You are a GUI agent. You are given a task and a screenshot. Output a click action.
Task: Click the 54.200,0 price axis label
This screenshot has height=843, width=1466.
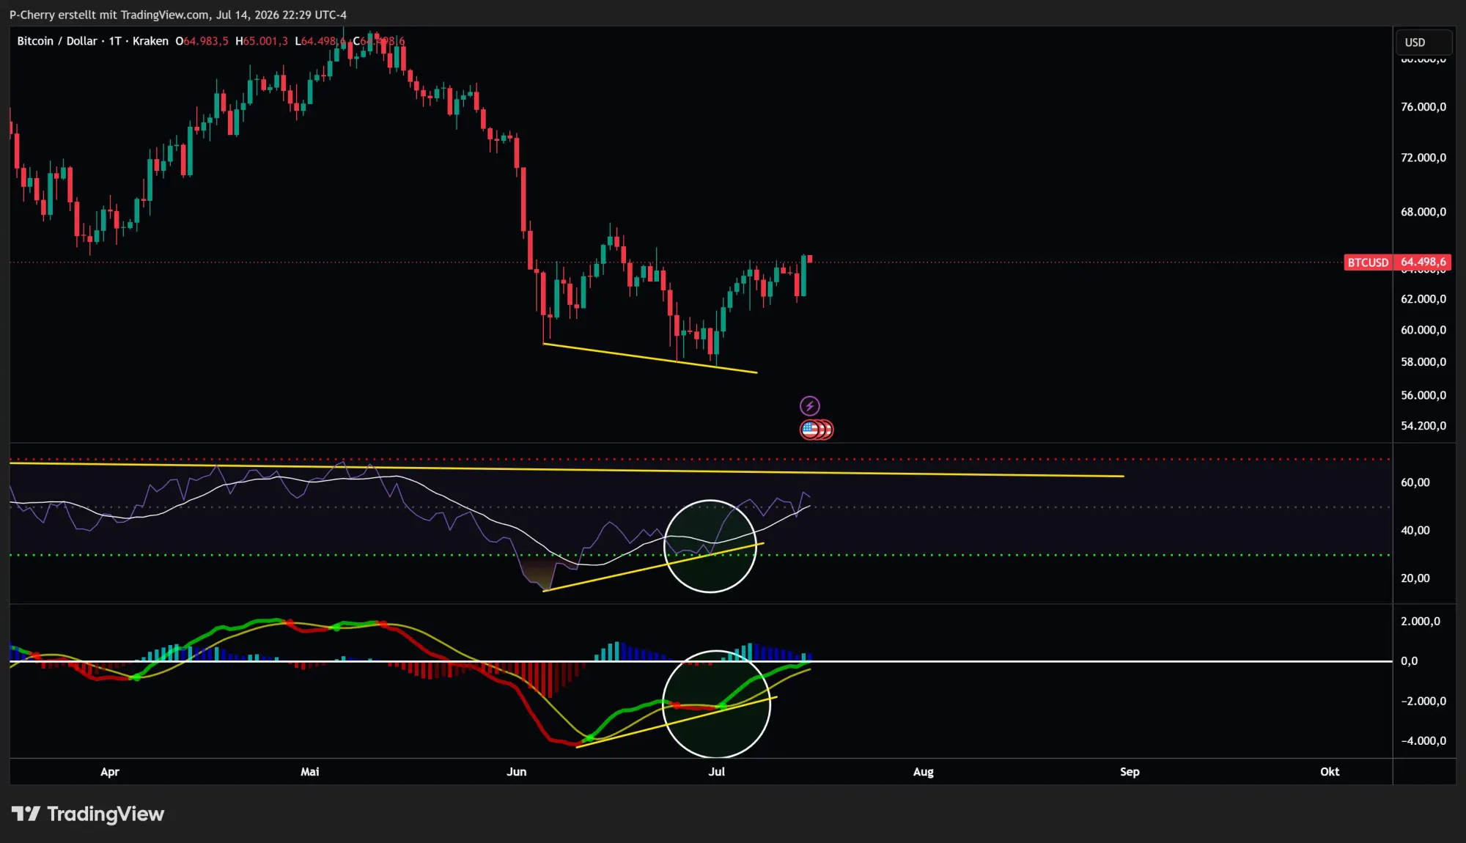point(1423,426)
